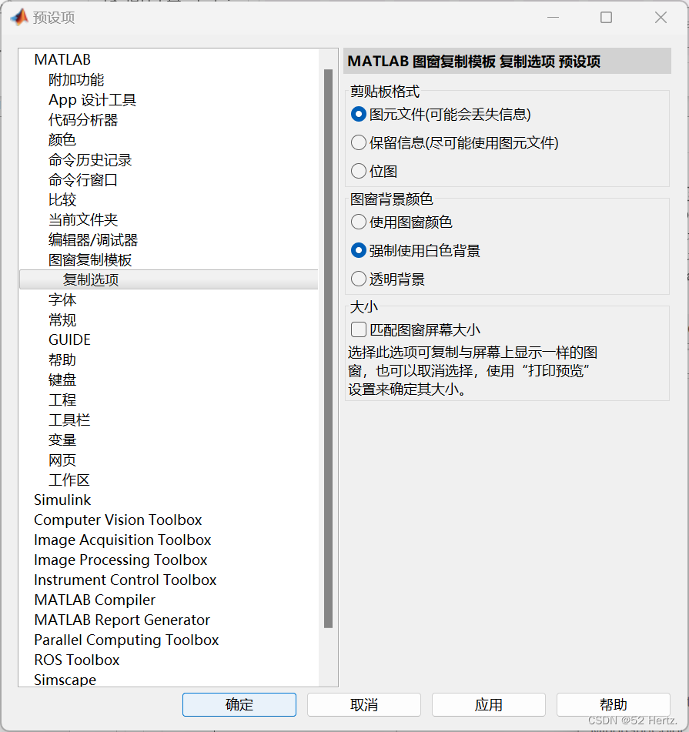Open help via the 帮助 button
This screenshot has width=689, height=732.
point(613,704)
